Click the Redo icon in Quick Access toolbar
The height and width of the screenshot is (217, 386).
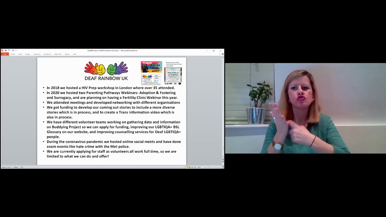point(13,50)
